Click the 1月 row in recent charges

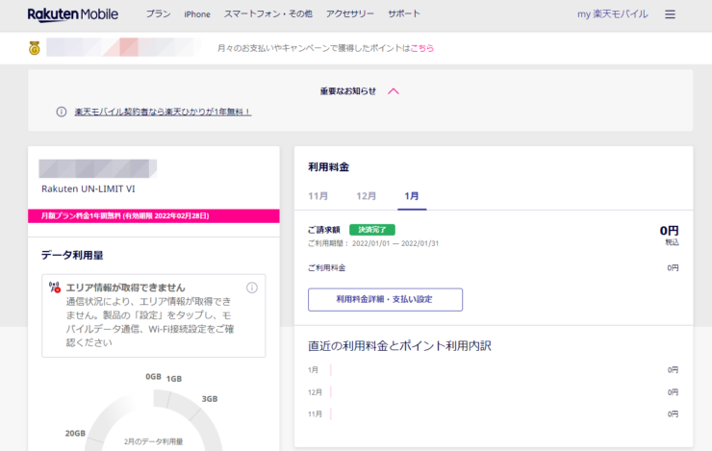click(493, 370)
